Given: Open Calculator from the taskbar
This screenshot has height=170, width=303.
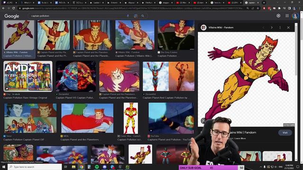Looking at the screenshot, I should [89, 167].
